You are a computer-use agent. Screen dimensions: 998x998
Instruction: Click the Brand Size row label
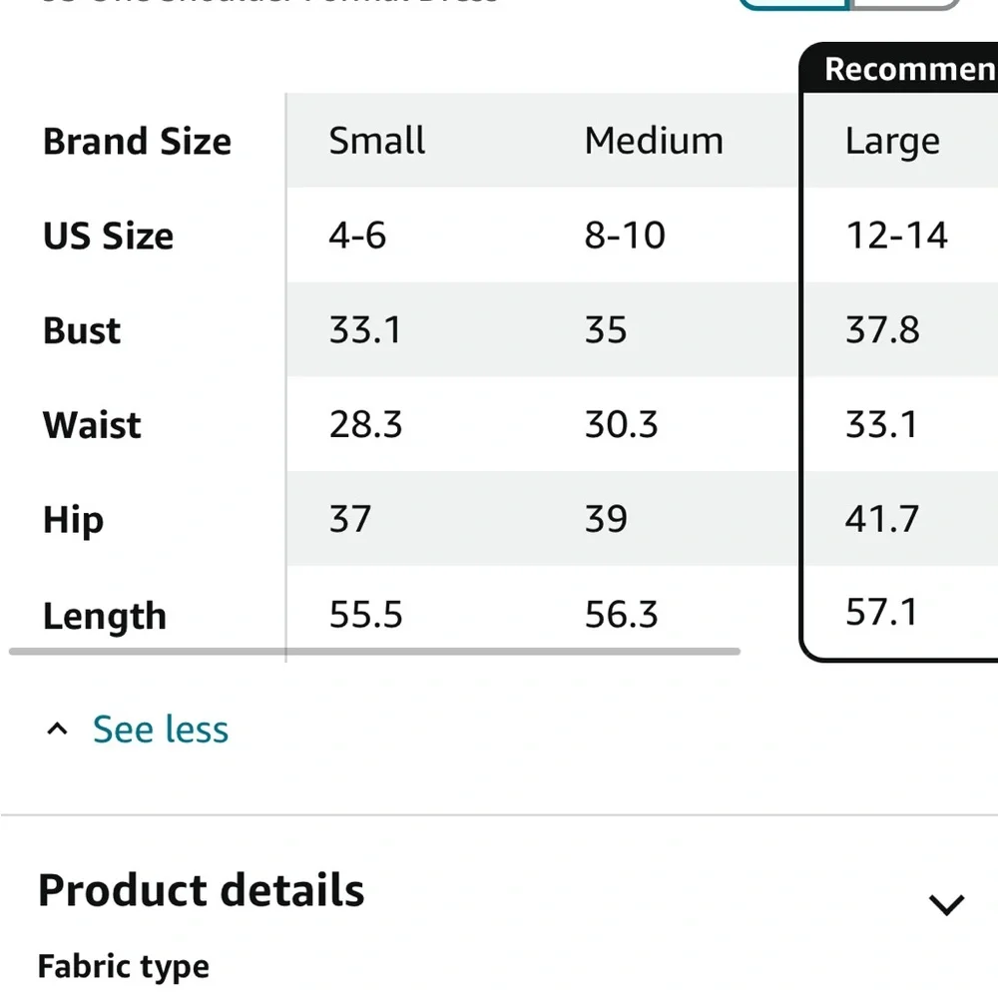137,142
